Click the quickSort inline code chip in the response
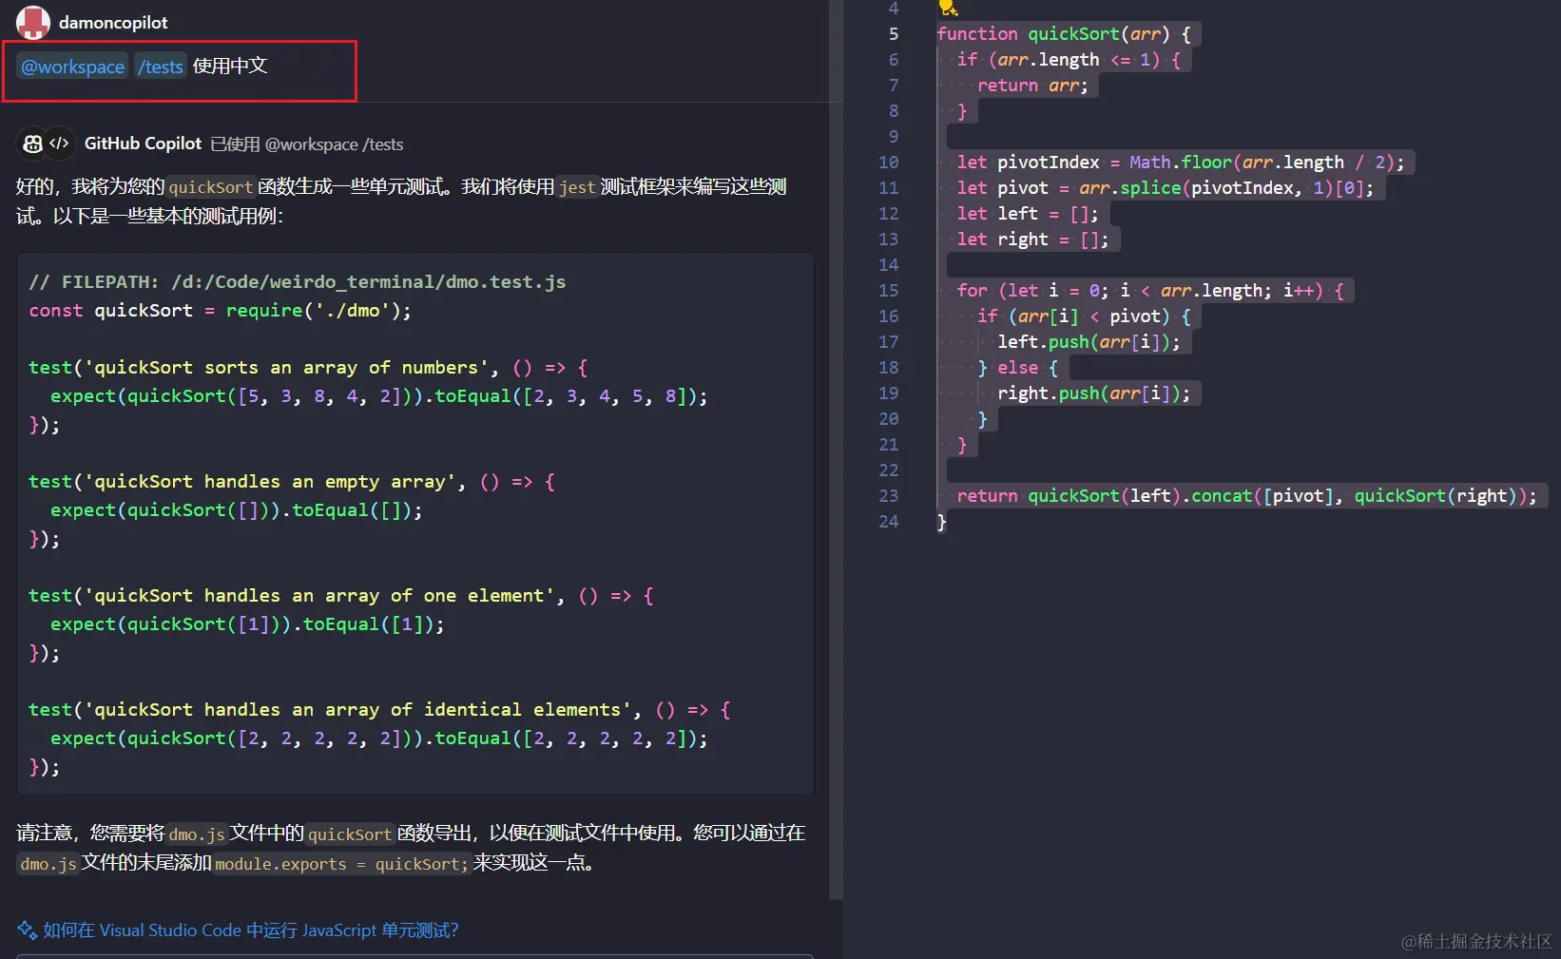Screen dimensions: 1561x959 point(210,187)
